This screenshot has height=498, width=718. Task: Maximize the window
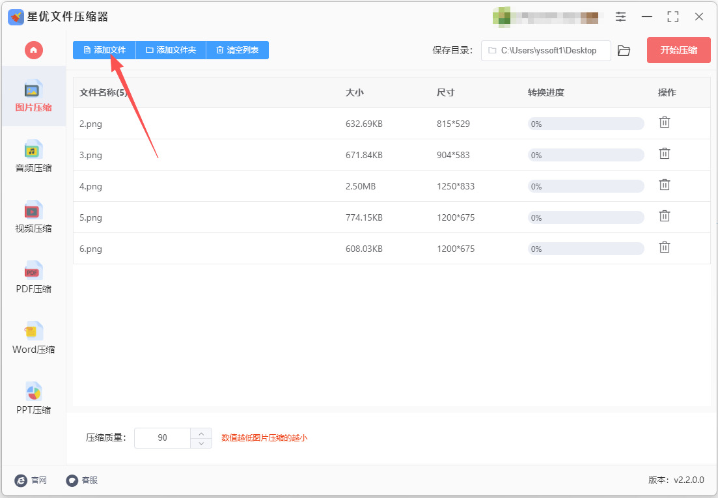click(x=672, y=17)
